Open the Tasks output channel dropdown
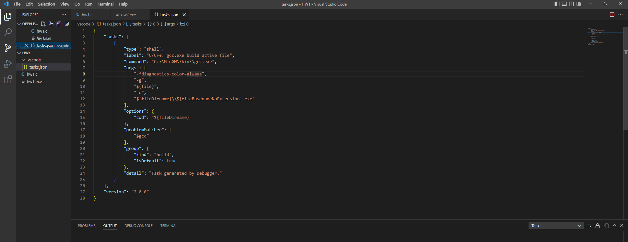The width and height of the screenshot is (628, 242). [x=556, y=226]
